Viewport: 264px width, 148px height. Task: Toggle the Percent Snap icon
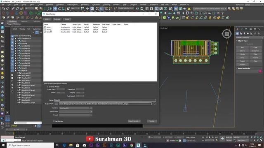tap(106, 9)
